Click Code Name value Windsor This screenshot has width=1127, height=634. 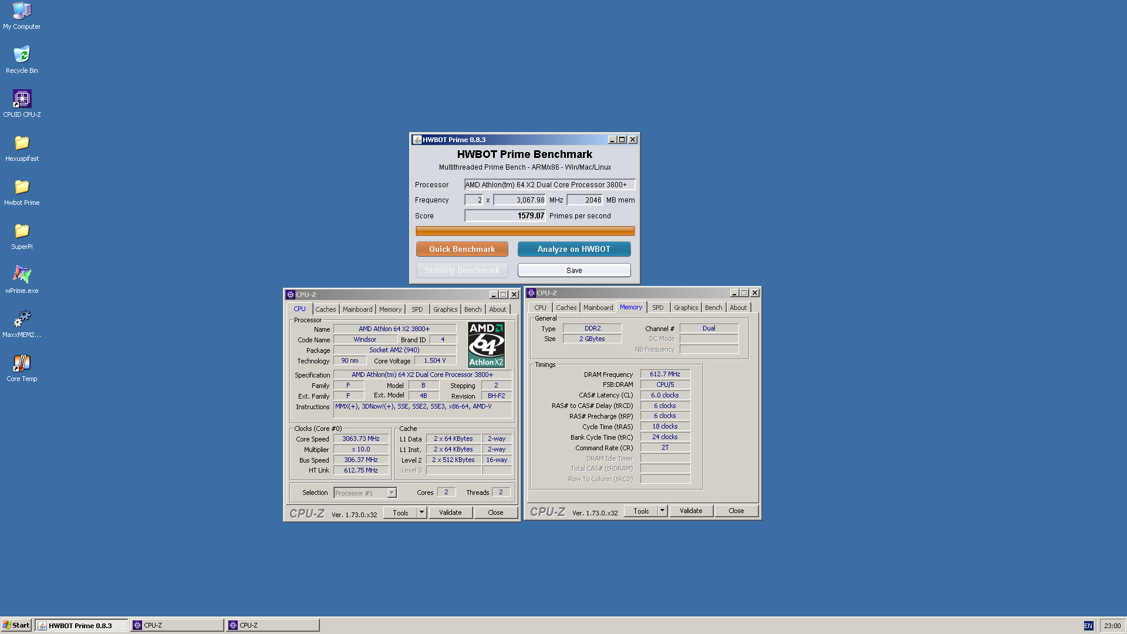[365, 339]
